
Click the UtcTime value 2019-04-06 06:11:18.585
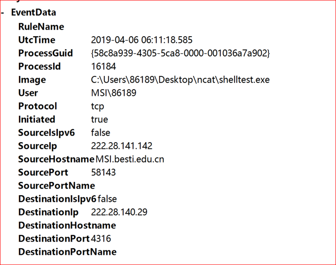[x=142, y=40]
